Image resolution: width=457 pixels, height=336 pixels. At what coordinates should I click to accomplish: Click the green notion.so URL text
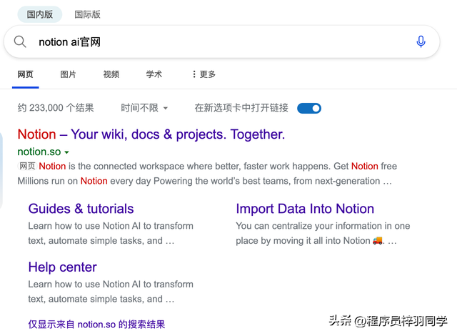click(39, 152)
